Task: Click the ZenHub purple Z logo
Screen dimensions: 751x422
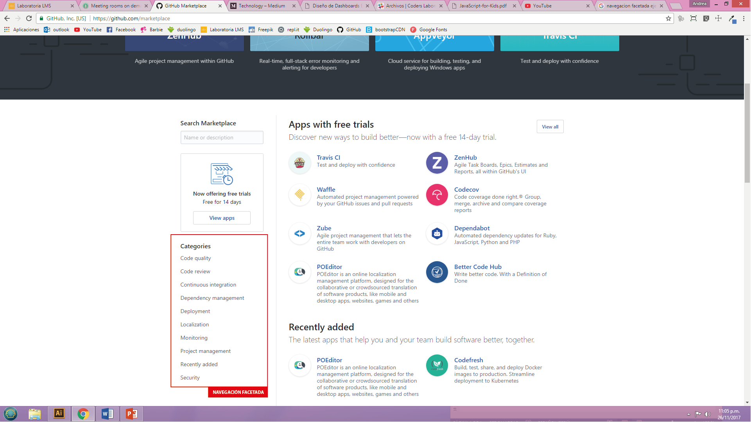Action: coord(437,163)
